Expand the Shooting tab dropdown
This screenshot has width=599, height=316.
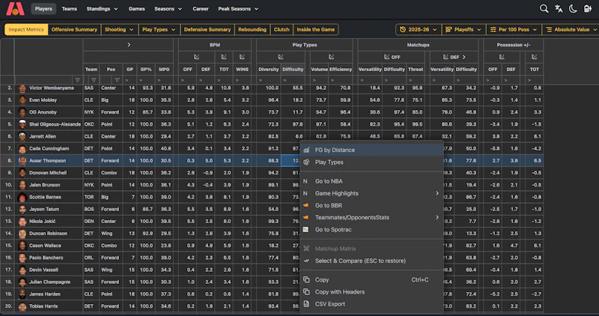(x=119, y=29)
